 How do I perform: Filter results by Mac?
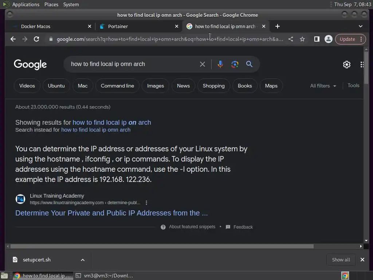[83, 86]
